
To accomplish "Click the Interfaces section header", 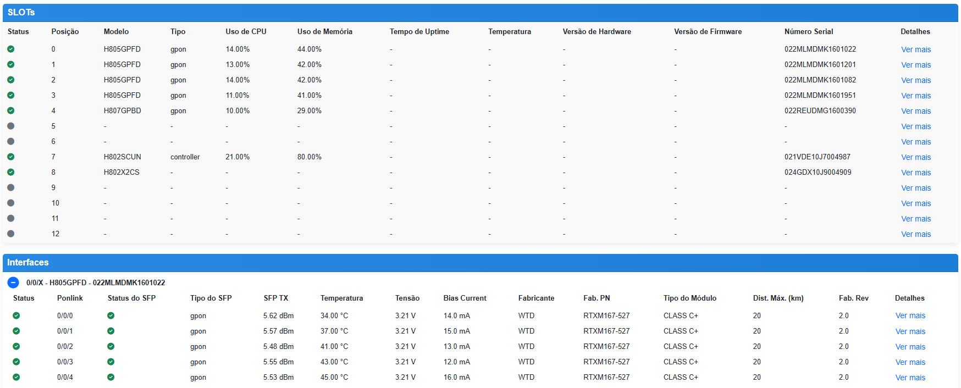I will pyautogui.click(x=28, y=263).
